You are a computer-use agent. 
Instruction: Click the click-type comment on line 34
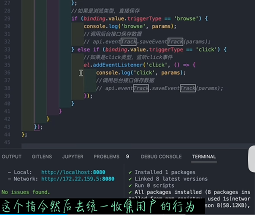(128, 57)
